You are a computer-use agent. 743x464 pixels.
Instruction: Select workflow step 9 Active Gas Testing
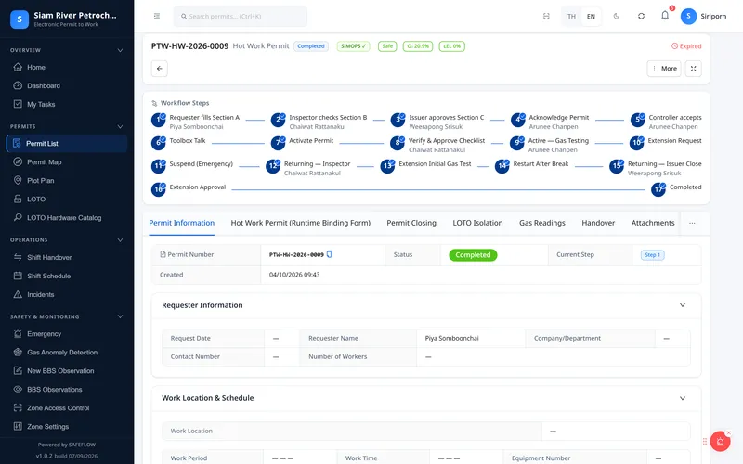click(549, 145)
